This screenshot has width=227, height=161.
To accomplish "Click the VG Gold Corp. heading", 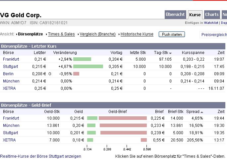I will tap(21, 15).
